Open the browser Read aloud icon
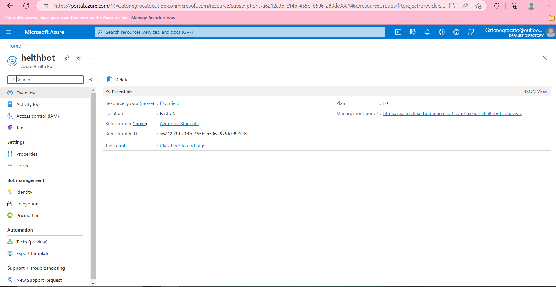The image size is (556, 287). (x=465, y=6)
